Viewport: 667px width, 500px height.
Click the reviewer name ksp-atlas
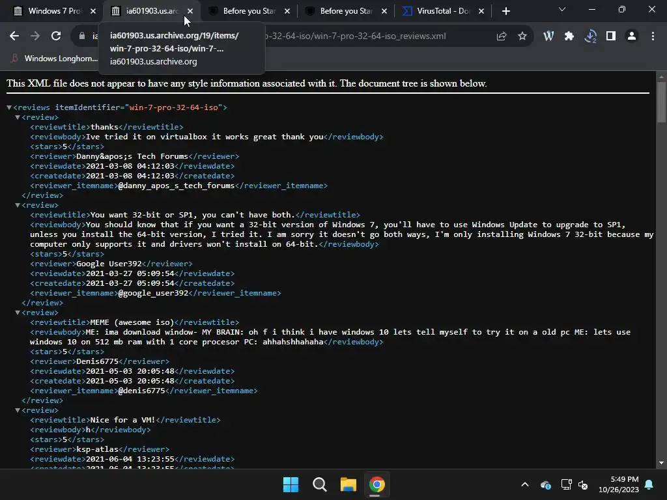(98, 449)
